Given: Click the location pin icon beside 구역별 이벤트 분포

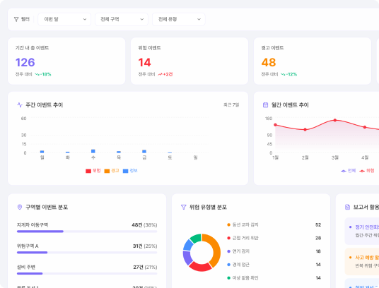Looking at the screenshot, I should [x=20, y=207].
